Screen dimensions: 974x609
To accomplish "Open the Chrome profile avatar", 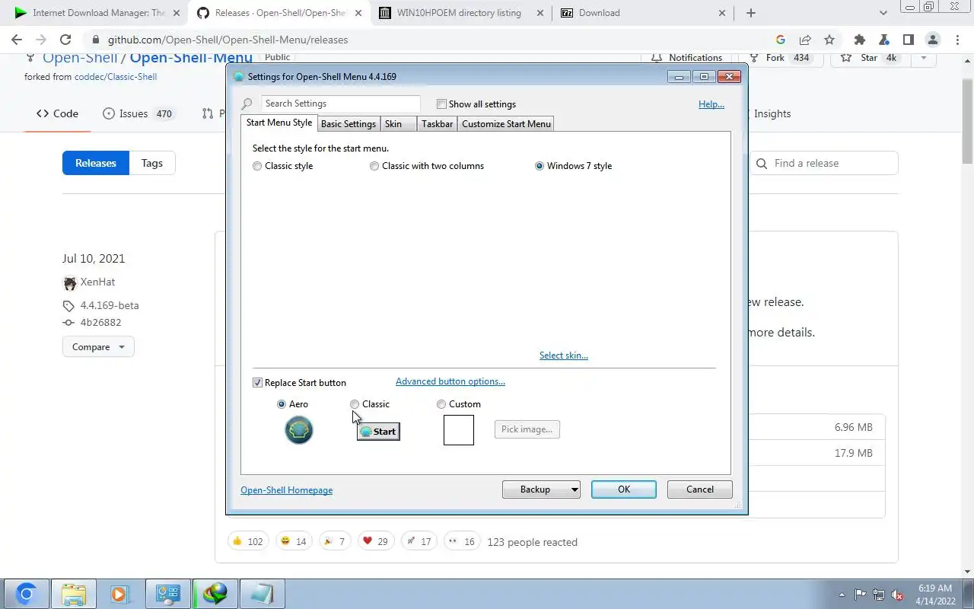I will pos(933,40).
